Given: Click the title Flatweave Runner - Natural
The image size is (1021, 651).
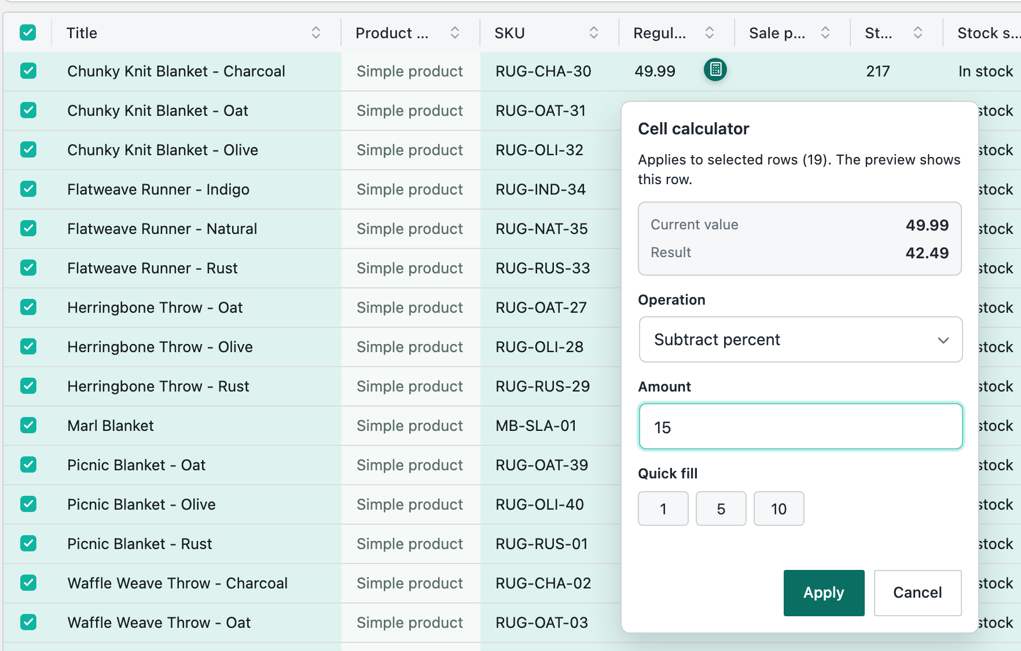Looking at the screenshot, I should pyautogui.click(x=162, y=229).
